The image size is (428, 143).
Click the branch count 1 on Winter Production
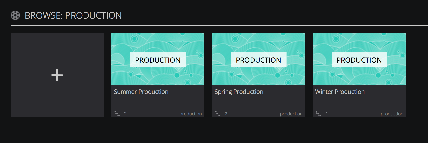coord(327,114)
